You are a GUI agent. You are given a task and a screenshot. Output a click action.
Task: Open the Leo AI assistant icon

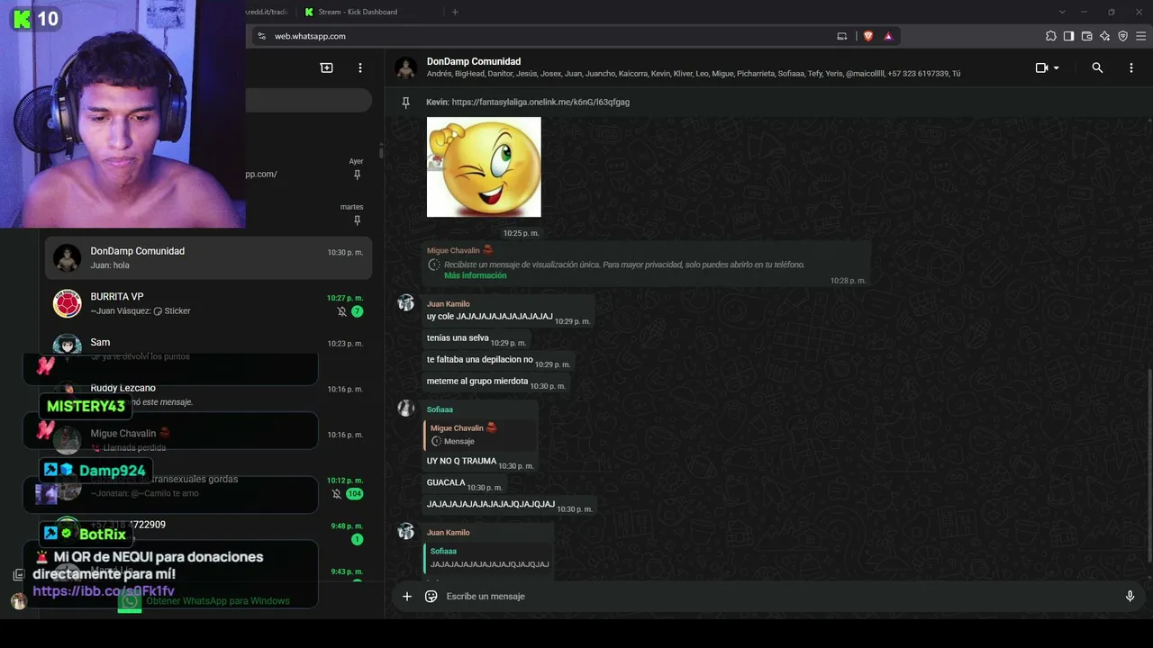click(x=1104, y=36)
